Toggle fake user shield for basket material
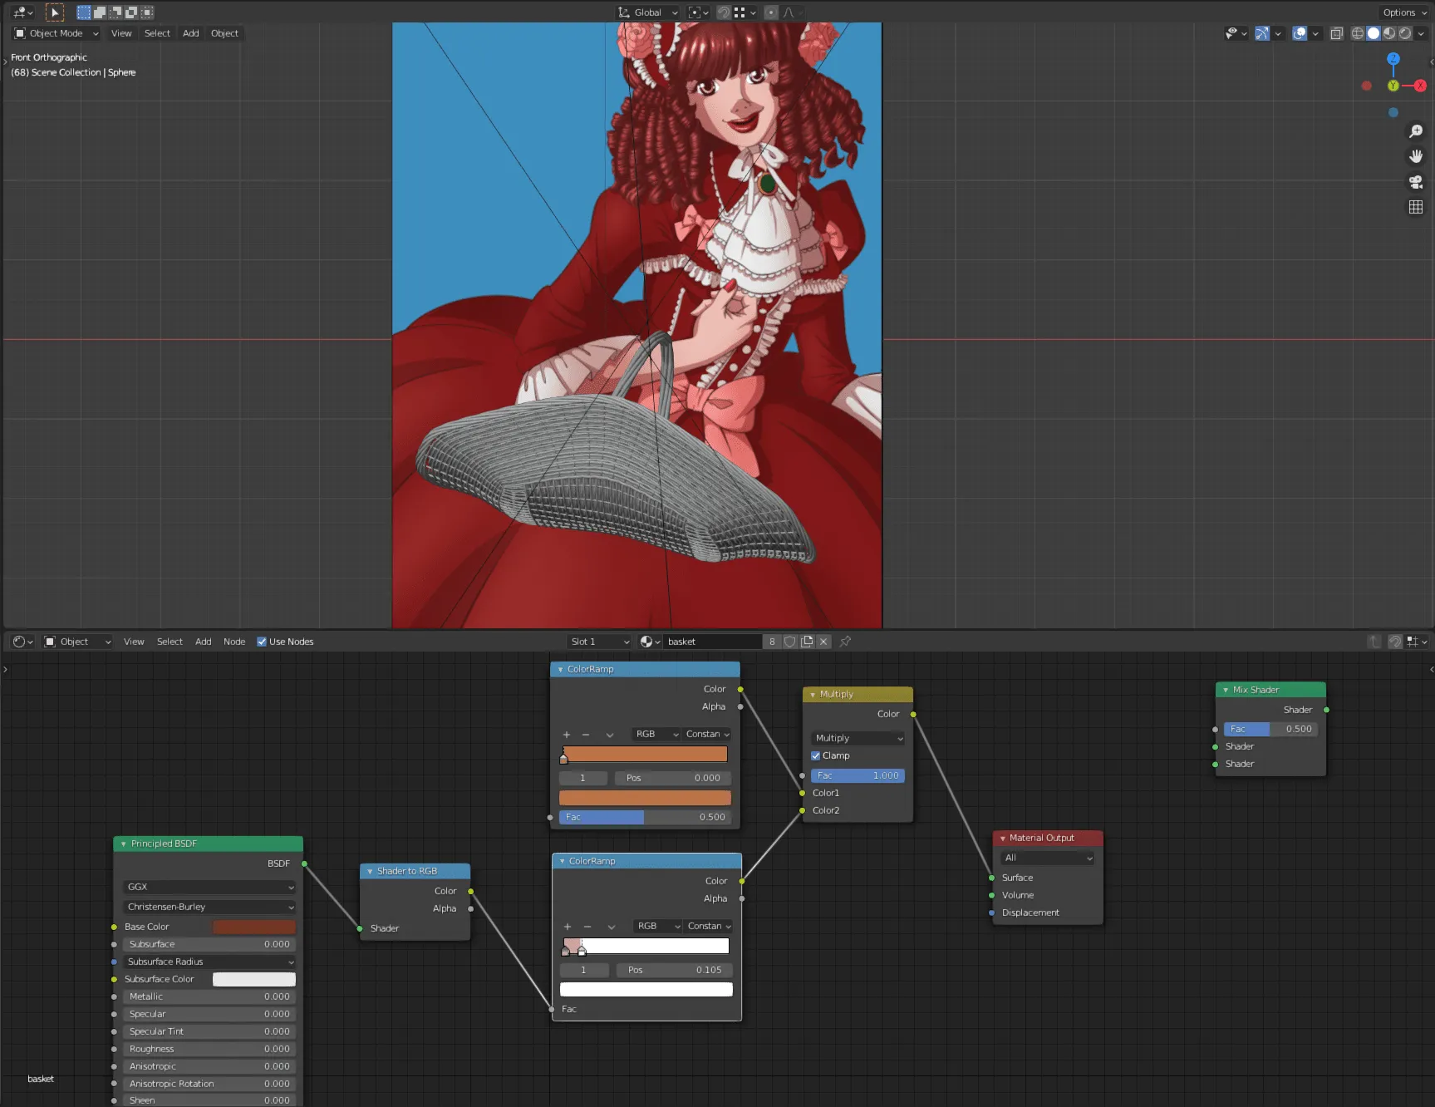This screenshot has height=1107, width=1435. 789,642
